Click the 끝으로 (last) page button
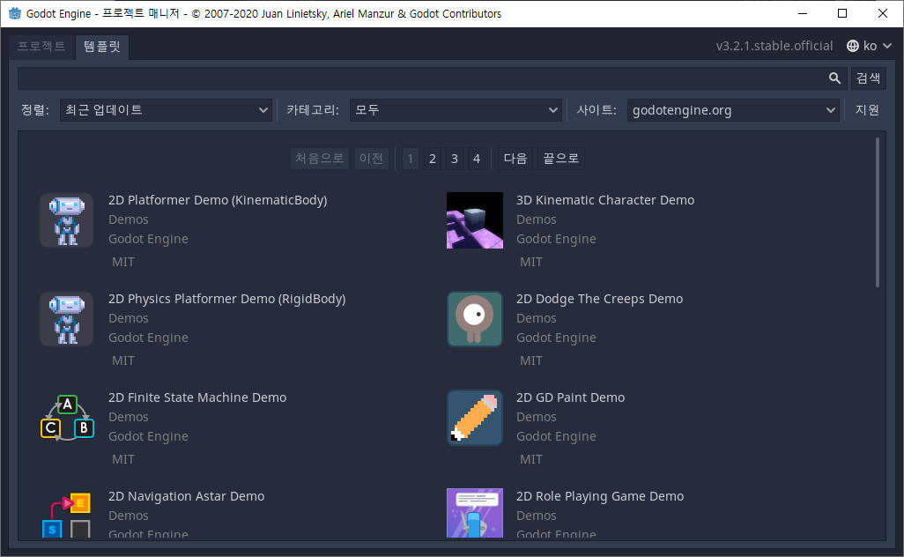 pos(561,159)
